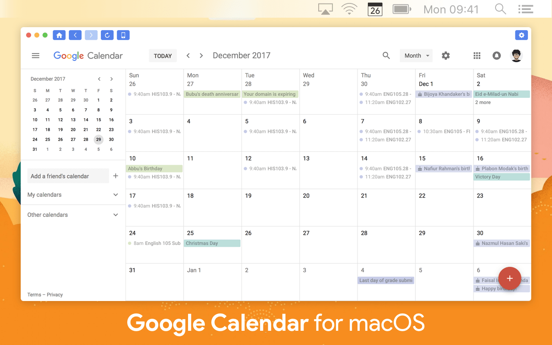Screen dimensions: 552x345
Task: Open Google Calendar settings gear
Action: (446, 56)
